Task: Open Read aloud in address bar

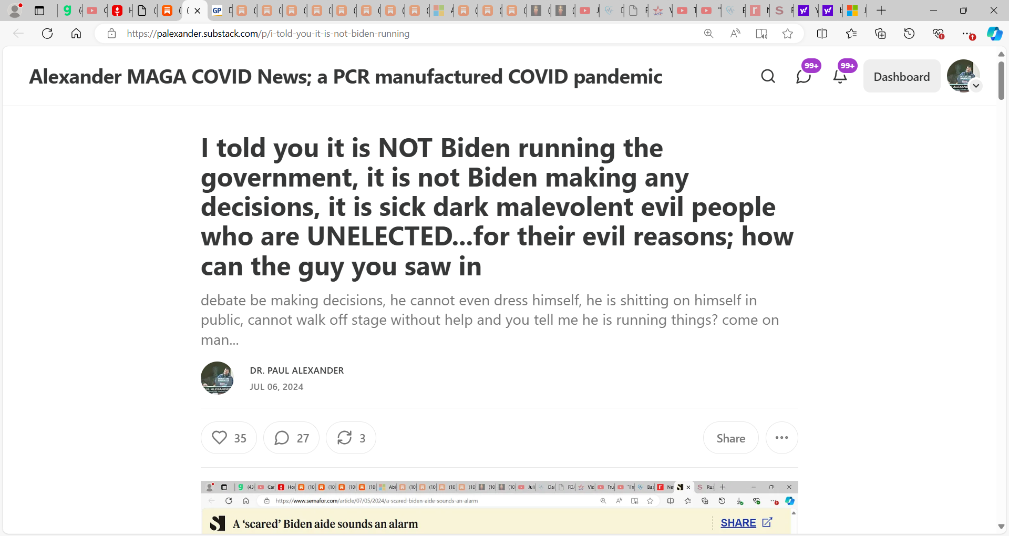Action: coord(735,34)
